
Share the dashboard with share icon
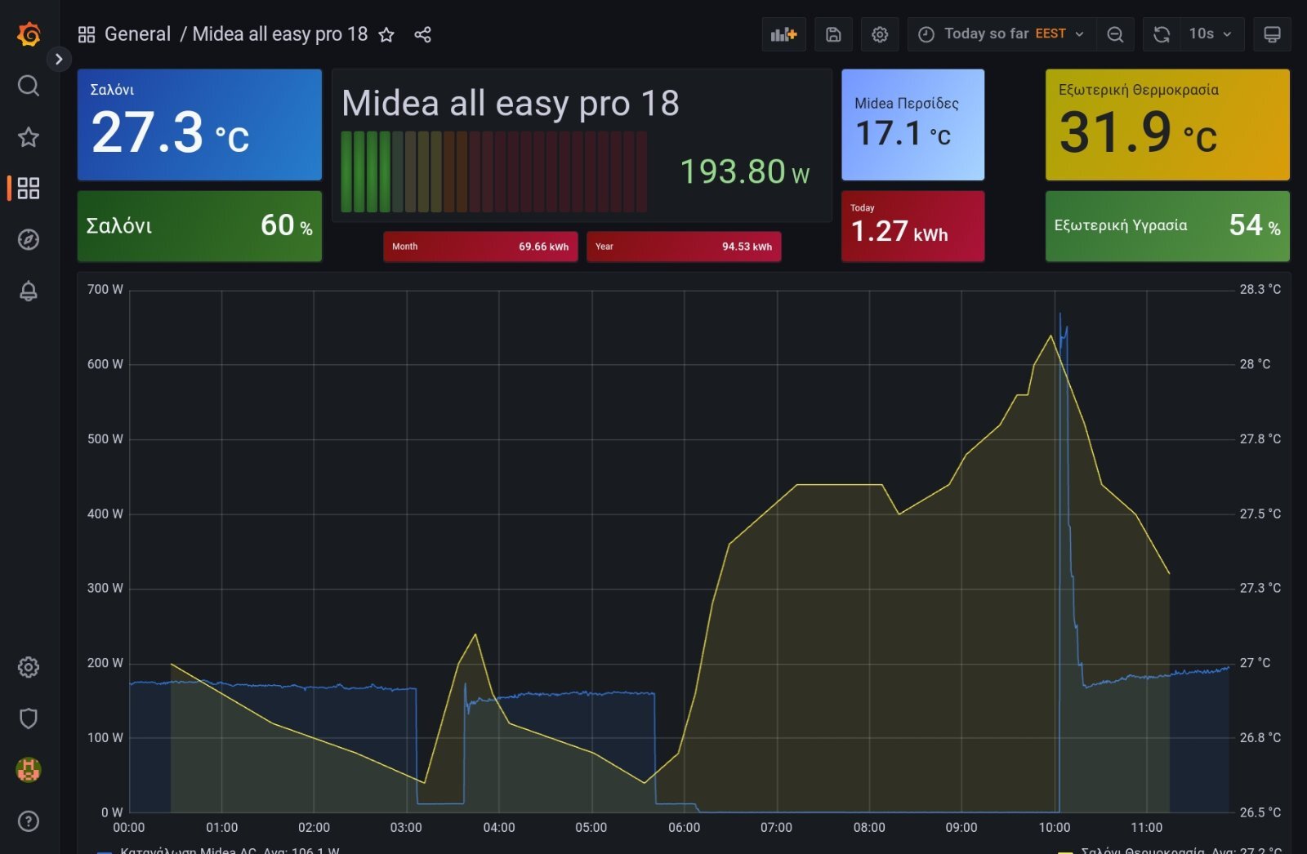[x=422, y=34]
